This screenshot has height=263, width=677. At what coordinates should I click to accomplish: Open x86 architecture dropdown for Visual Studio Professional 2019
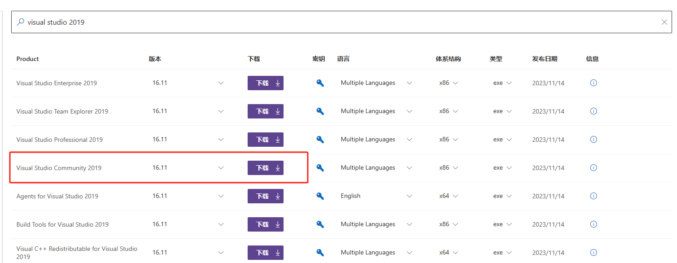point(455,140)
